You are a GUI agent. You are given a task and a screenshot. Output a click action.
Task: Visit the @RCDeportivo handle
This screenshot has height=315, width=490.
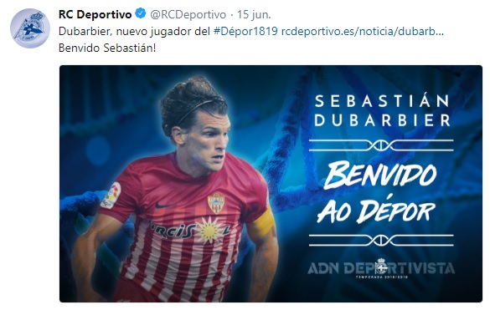188,15
